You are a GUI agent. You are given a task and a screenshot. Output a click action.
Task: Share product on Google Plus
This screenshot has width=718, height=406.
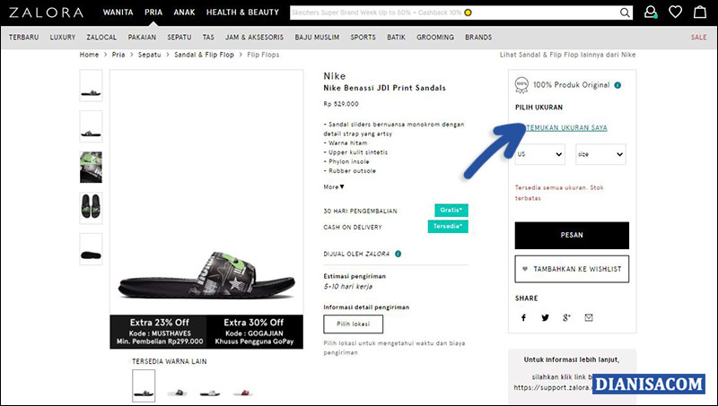pyautogui.click(x=566, y=317)
